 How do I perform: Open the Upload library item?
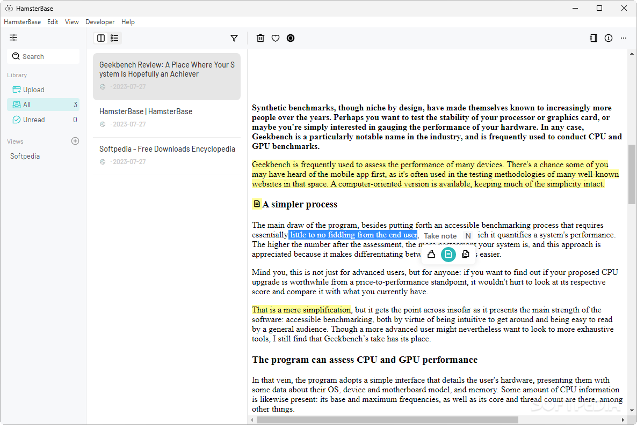[43, 90]
